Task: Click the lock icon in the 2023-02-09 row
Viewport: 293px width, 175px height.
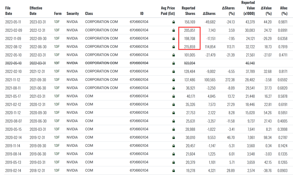Action: [x=174, y=30]
